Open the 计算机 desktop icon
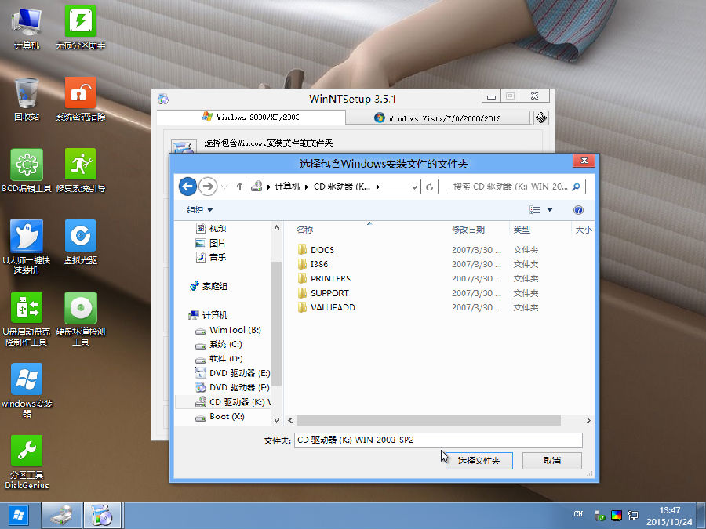The height and width of the screenshot is (529, 706). (x=27, y=28)
